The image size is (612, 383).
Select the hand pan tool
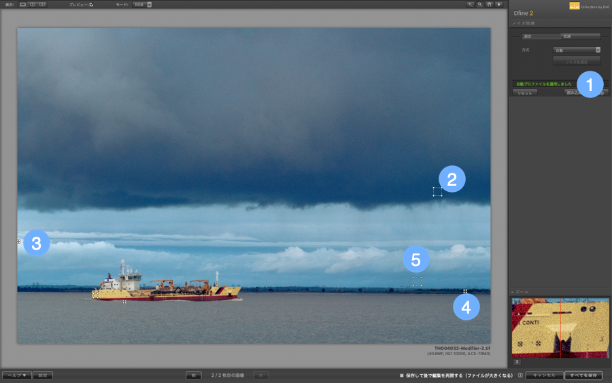coord(489,5)
